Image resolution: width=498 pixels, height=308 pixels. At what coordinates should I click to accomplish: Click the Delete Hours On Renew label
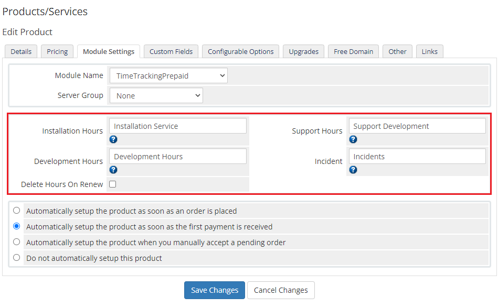click(x=62, y=184)
